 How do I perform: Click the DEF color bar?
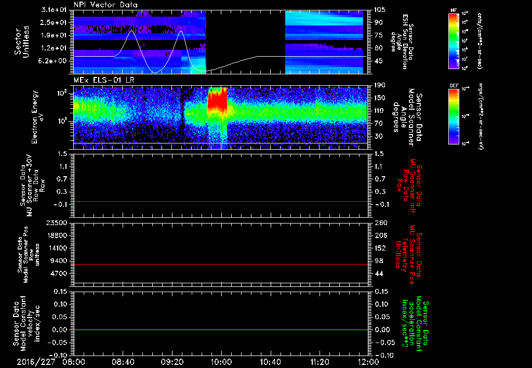[454, 116]
